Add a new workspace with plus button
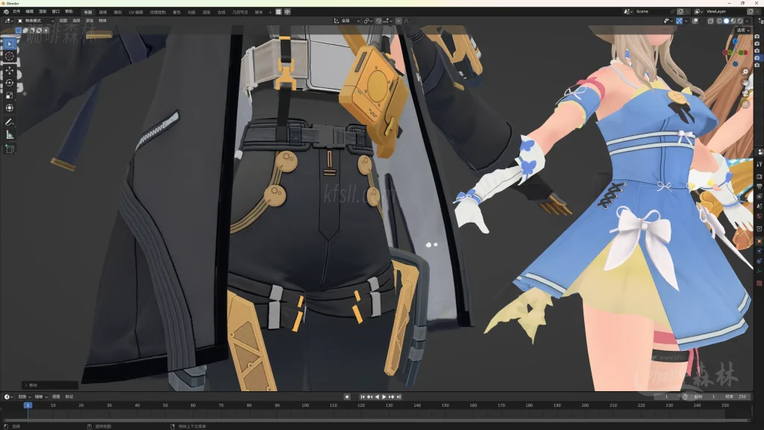 (270, 12)
